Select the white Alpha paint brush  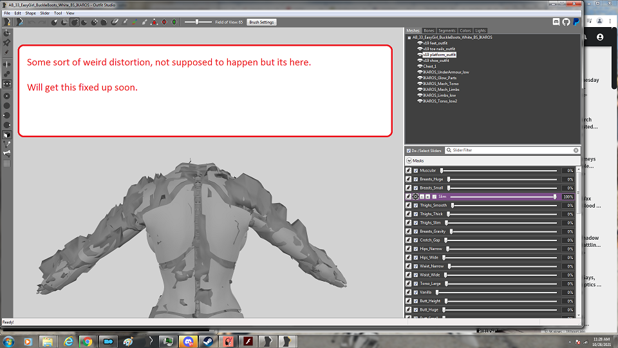[x=144, y=22]
